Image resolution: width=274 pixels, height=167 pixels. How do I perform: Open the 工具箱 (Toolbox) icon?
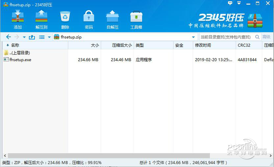point(136,16)
